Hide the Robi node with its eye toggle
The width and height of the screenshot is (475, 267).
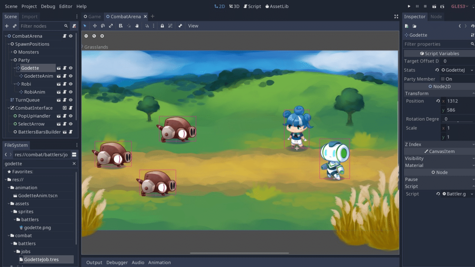pyautogui.click(x=71, y=84)
